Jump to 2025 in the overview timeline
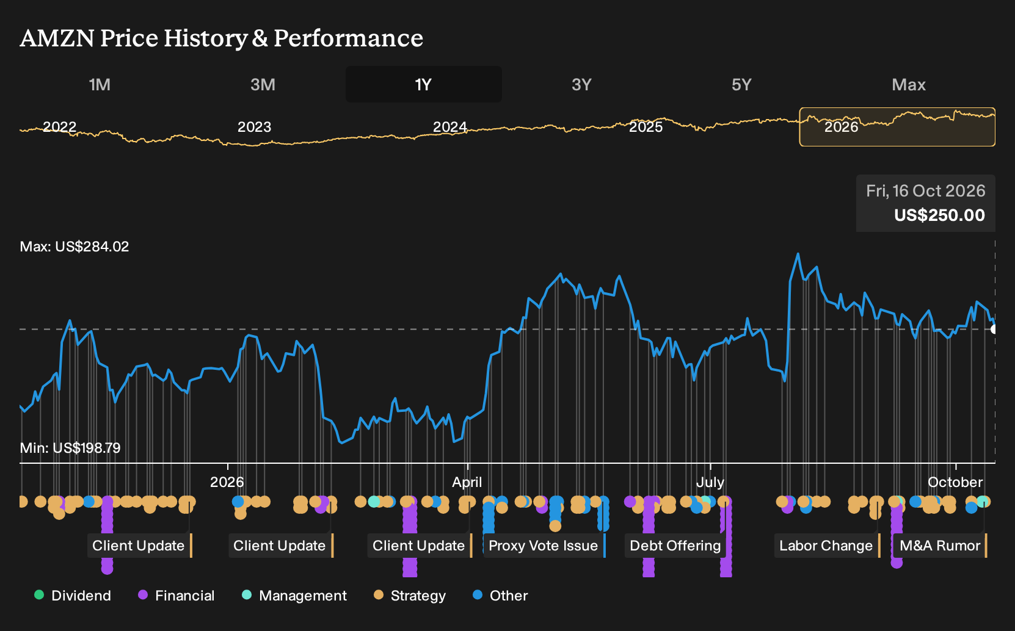This screenshot has height=631, width=1015. click(646, 127)
